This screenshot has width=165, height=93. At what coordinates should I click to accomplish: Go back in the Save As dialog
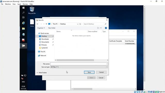pyautogui.click(x=37, y=24)
